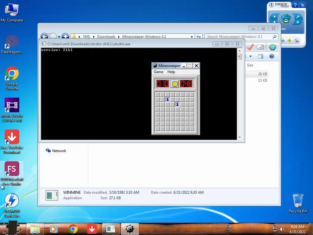Screen dimensions: 313x235
Task: Click the Minesweeper smiley face reset button
Action: pyautogui.click(x=175, y=84)
